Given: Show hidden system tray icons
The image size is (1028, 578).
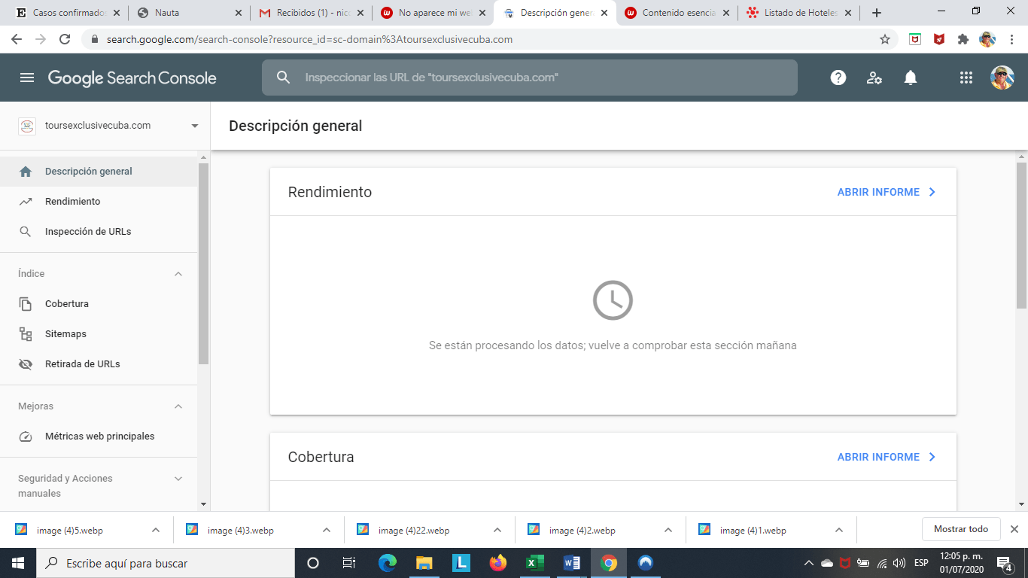Looking at the screenshot, I should pyautogui.click(x=809, y=563).
